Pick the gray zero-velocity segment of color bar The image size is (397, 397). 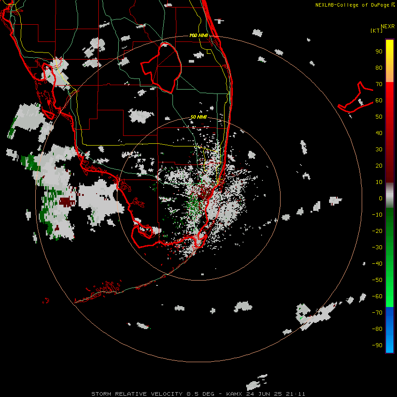coord(390,195)
